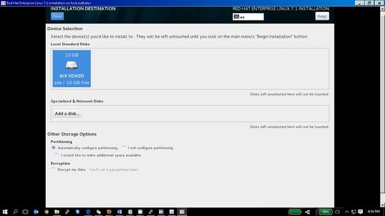Click the scrollbar up arrow
Viewport: 385px width, 216px height.
click(x=383, y=8)
